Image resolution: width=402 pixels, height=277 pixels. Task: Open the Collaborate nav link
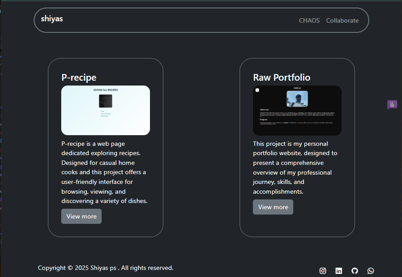[342, 20]
